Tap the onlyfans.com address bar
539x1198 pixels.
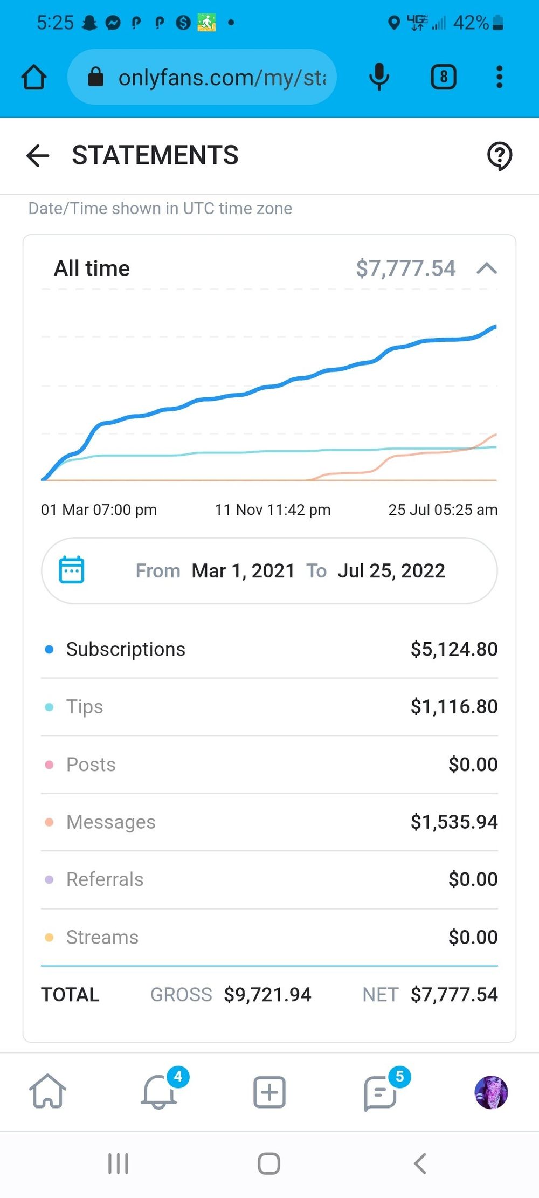pyautogui.click(x=202, y=77)
